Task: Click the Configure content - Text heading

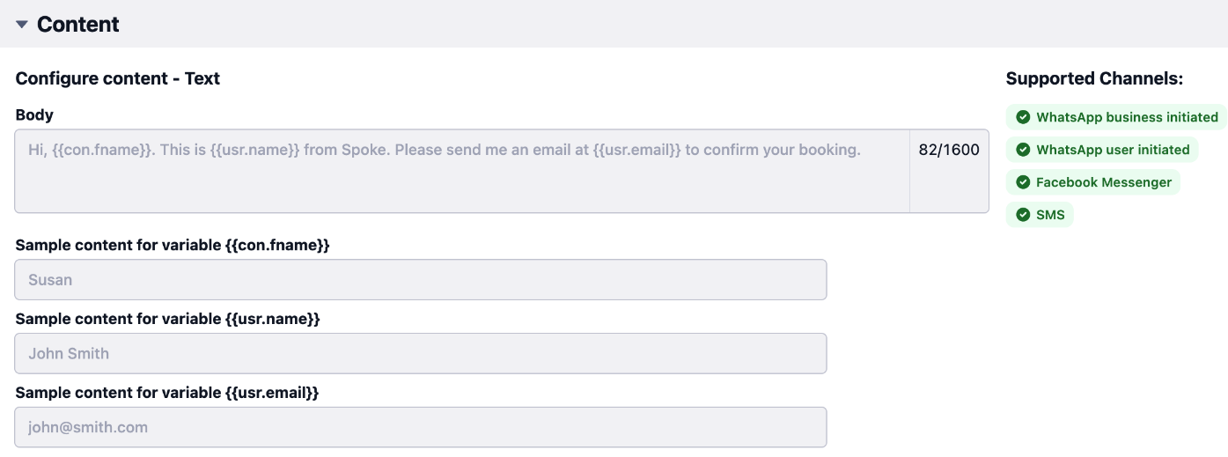Action: tap(118, 78)
